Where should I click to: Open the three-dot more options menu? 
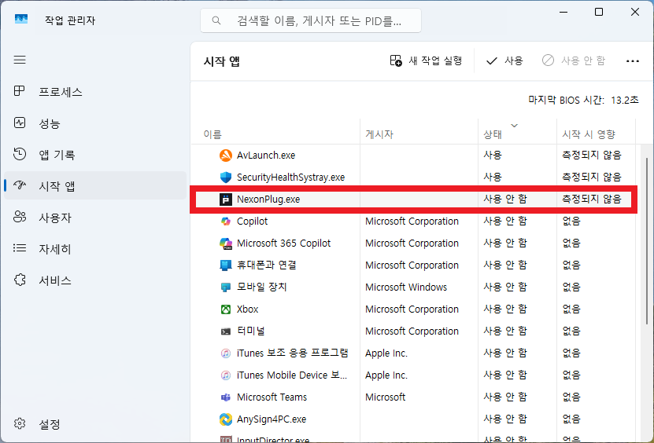632,61
